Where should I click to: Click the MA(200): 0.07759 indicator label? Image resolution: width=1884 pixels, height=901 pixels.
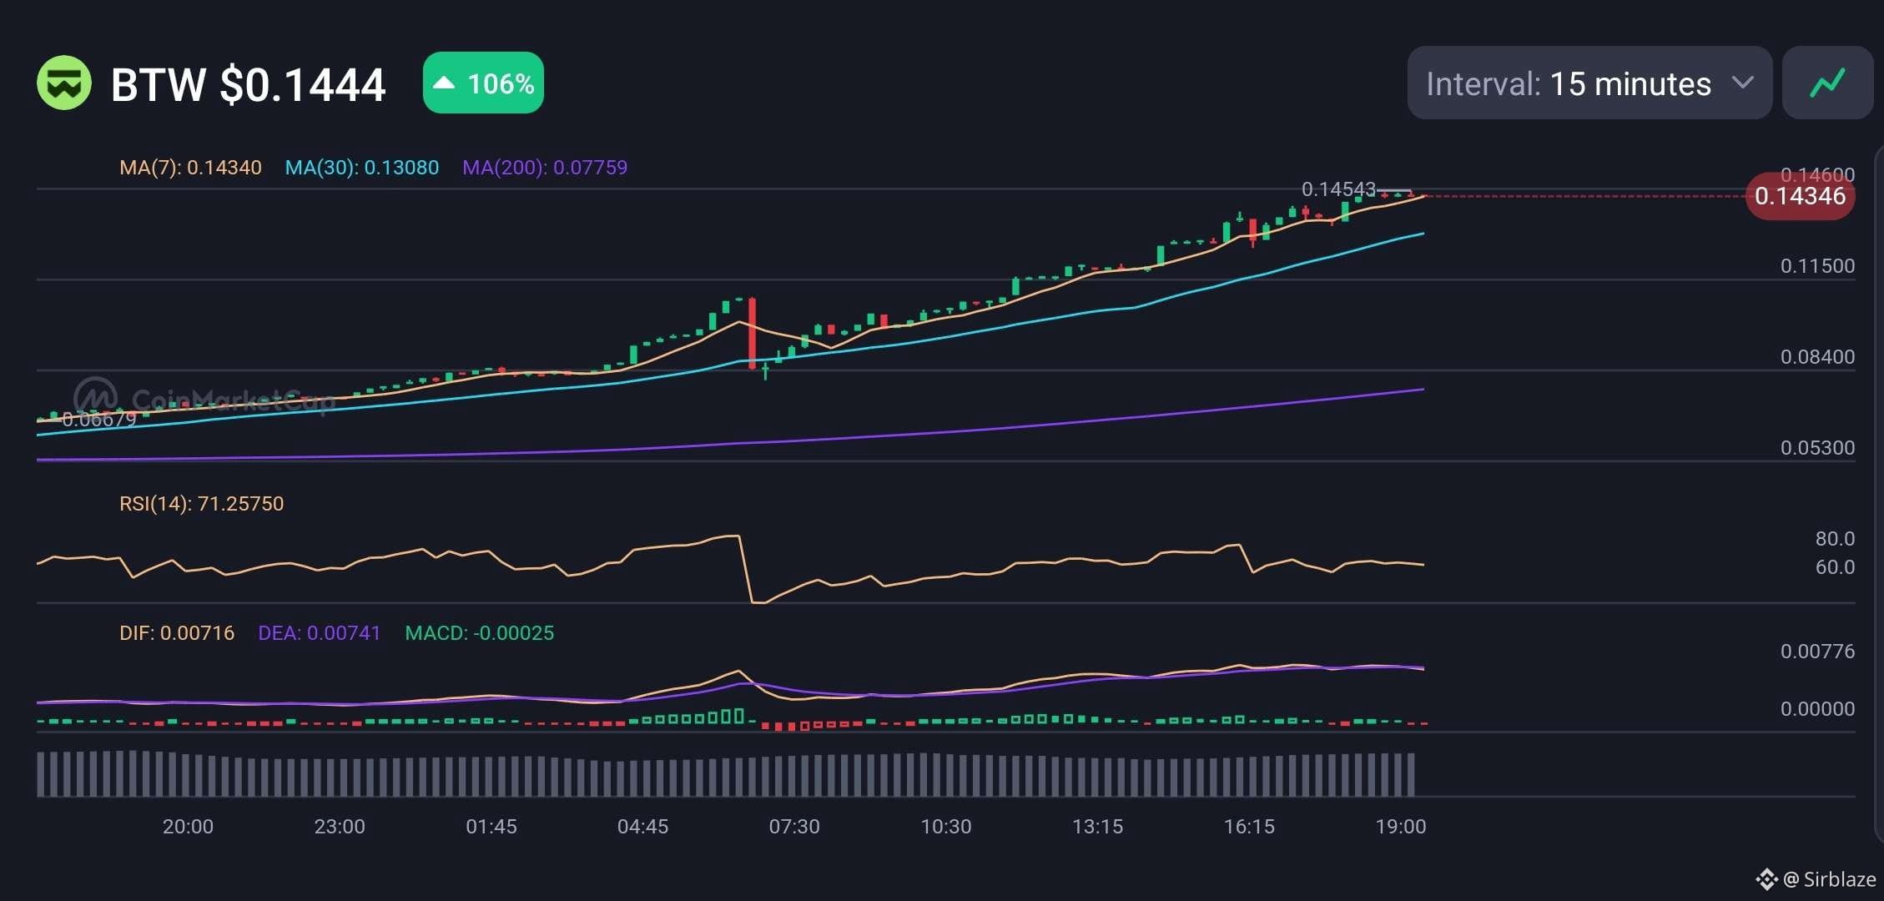[545, 168]
